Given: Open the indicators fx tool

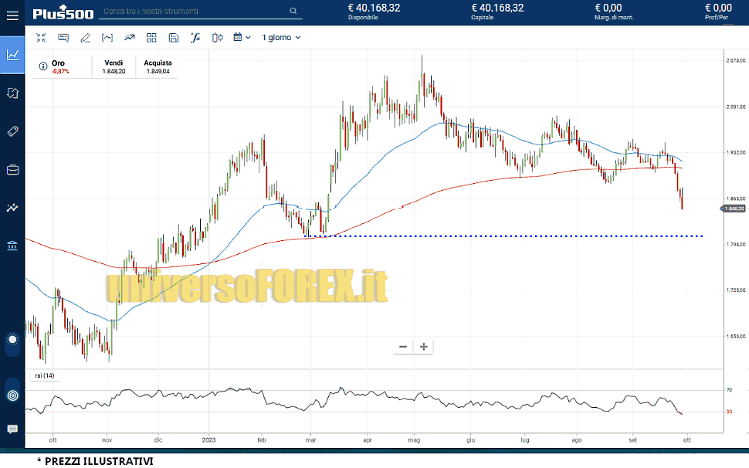Looking at the screenshot, I should point(195,37).
